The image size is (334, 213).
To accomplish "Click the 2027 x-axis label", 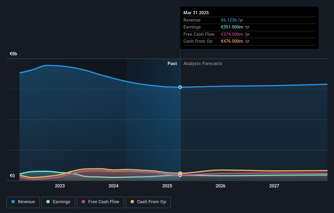I will (274, 186).
